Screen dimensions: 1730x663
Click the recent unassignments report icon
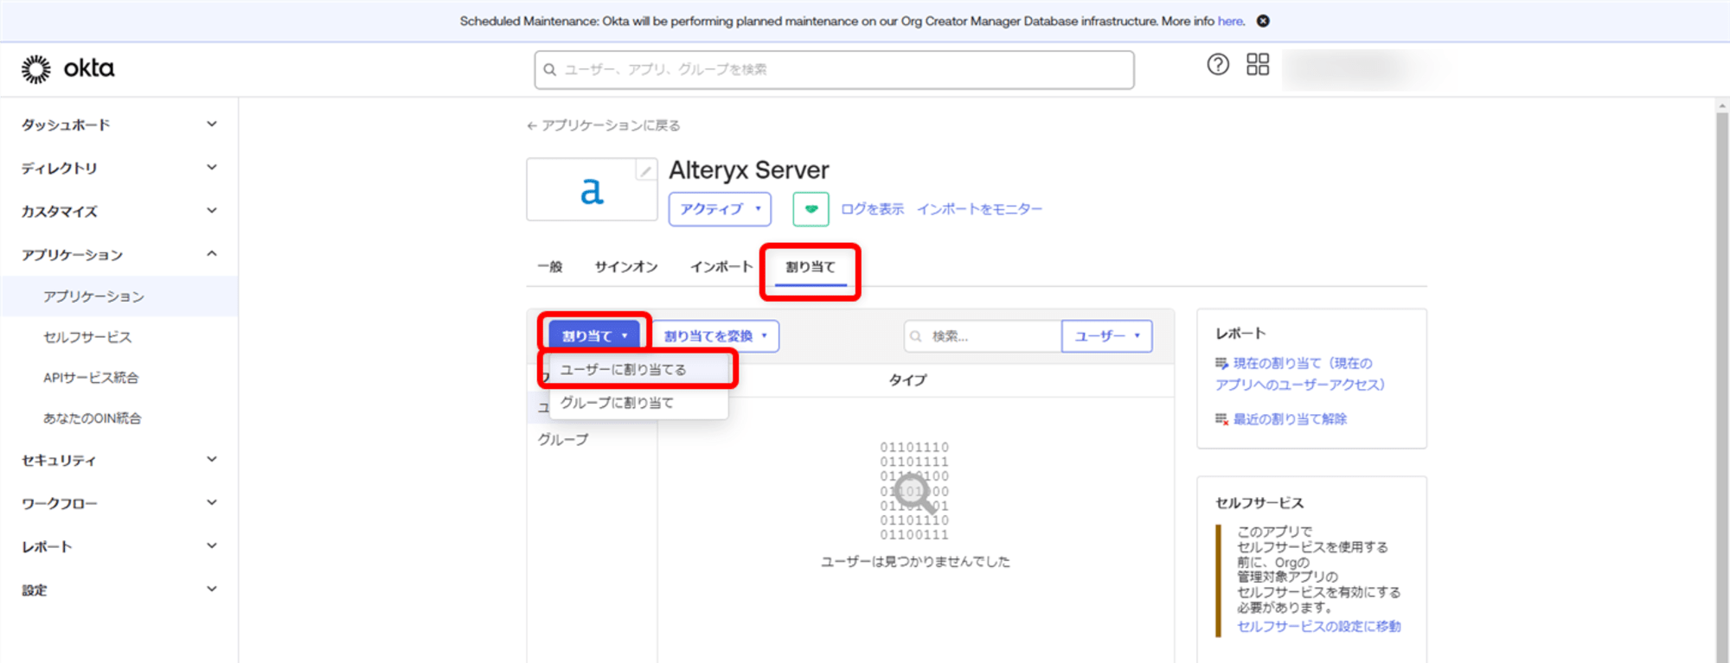point(1221,419)
